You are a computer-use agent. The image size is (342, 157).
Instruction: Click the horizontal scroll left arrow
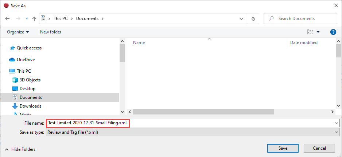tap(129, 112)
